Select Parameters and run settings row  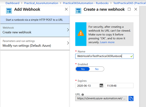(35, 44)
